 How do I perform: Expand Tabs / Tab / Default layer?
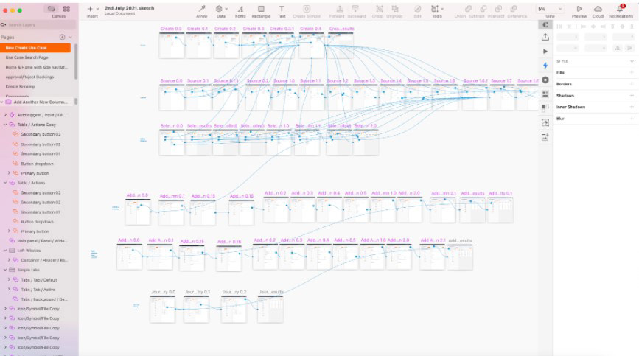pyautogui.click(x=9, y=280)
